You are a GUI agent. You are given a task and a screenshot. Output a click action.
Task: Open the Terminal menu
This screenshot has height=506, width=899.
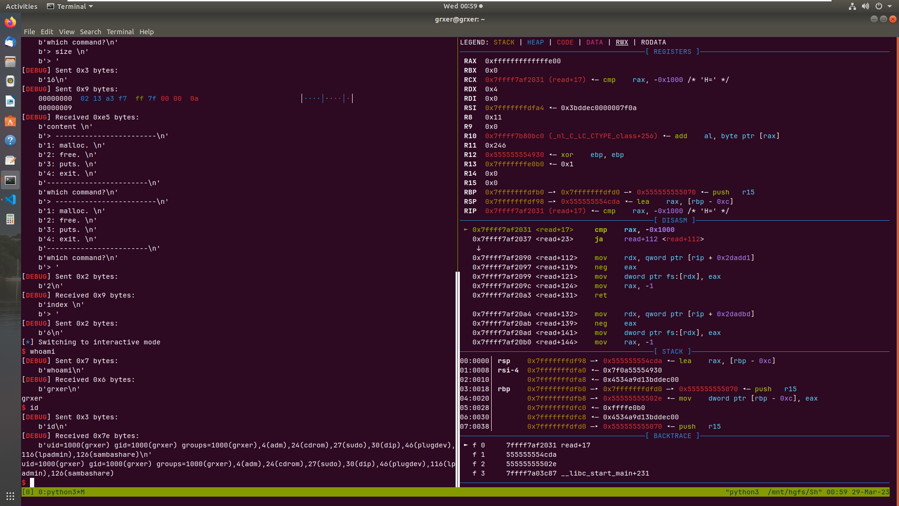click(120, 32)
